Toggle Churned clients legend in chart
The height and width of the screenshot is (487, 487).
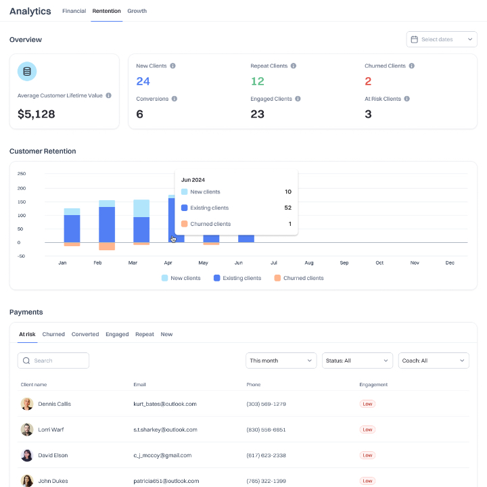pos(298,278)
